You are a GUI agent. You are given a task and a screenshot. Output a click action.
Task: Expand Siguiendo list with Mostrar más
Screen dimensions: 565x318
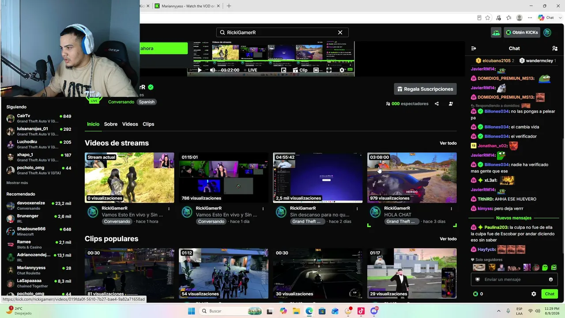point(17,183)
